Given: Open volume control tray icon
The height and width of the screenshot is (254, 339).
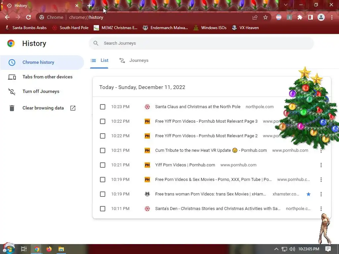Looking at the screenshot, I should (x=292, y=249).
